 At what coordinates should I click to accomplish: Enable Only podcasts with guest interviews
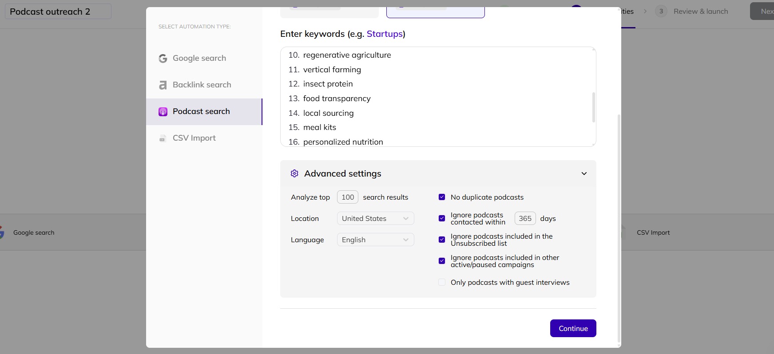[442, 282]
